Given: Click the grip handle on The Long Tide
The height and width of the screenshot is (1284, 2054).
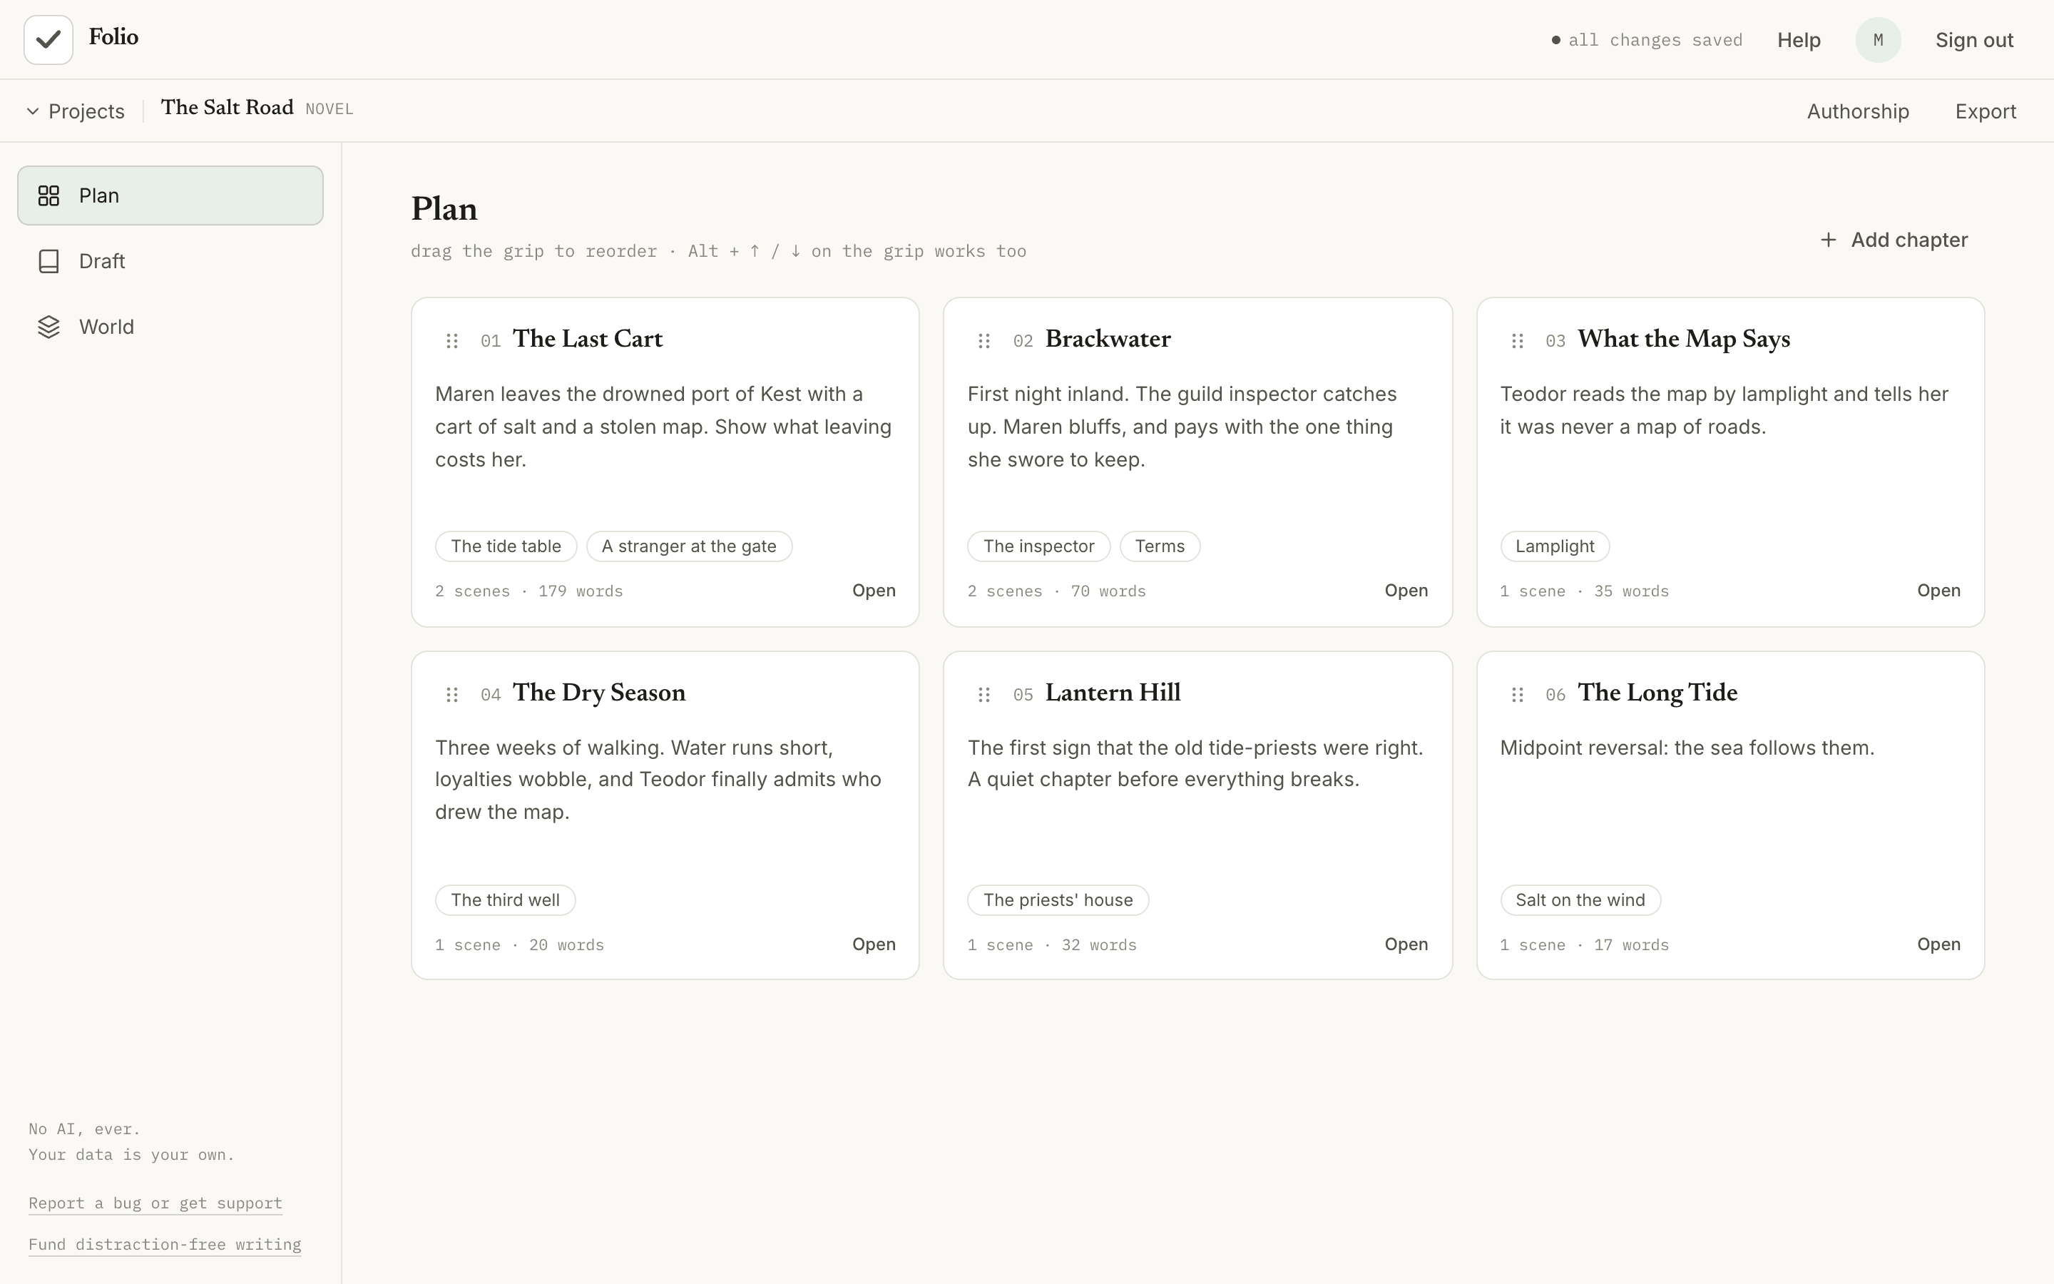Looking at the screenshot, I should click(1518, 695).
